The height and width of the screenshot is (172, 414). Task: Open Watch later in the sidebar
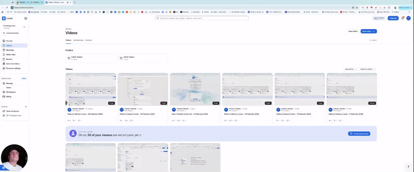click(x=11, y=55)
